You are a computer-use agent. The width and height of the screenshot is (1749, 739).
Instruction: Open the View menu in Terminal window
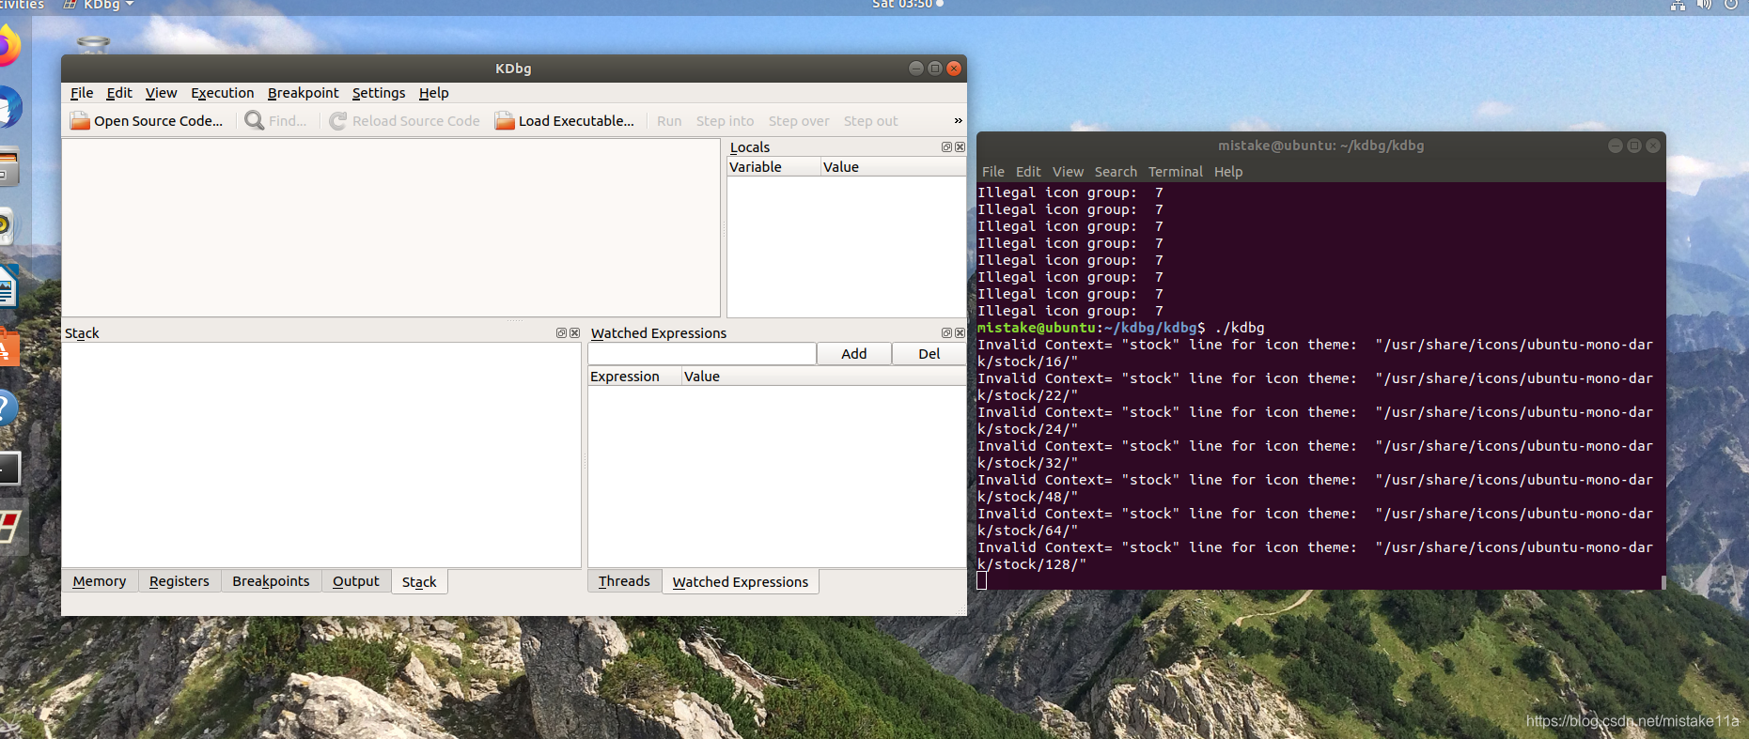[1068, 172]
